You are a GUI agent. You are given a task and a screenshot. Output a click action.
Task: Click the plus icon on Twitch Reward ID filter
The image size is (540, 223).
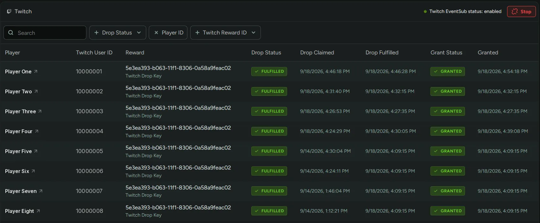pyautogui.click(x=198, y=33)
